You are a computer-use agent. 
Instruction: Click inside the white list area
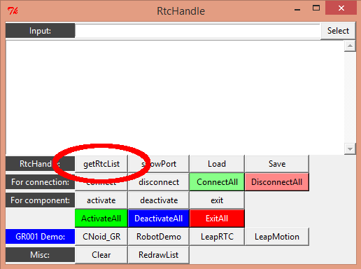click(x=175, y=97)
